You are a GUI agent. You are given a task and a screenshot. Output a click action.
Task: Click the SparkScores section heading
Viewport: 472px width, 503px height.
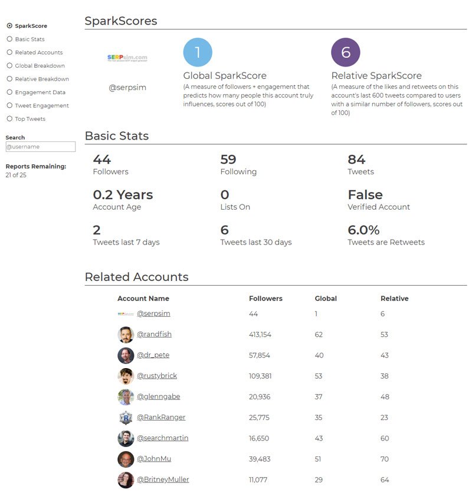tap(121, 21)
